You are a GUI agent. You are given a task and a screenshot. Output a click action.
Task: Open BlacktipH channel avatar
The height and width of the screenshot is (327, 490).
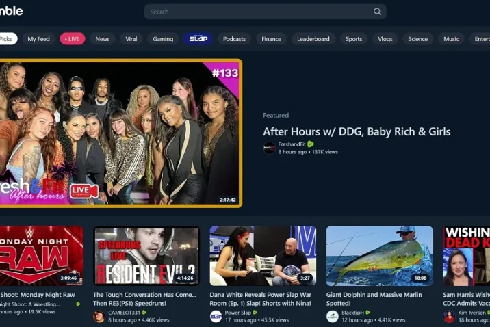click(x=332, y=316)
